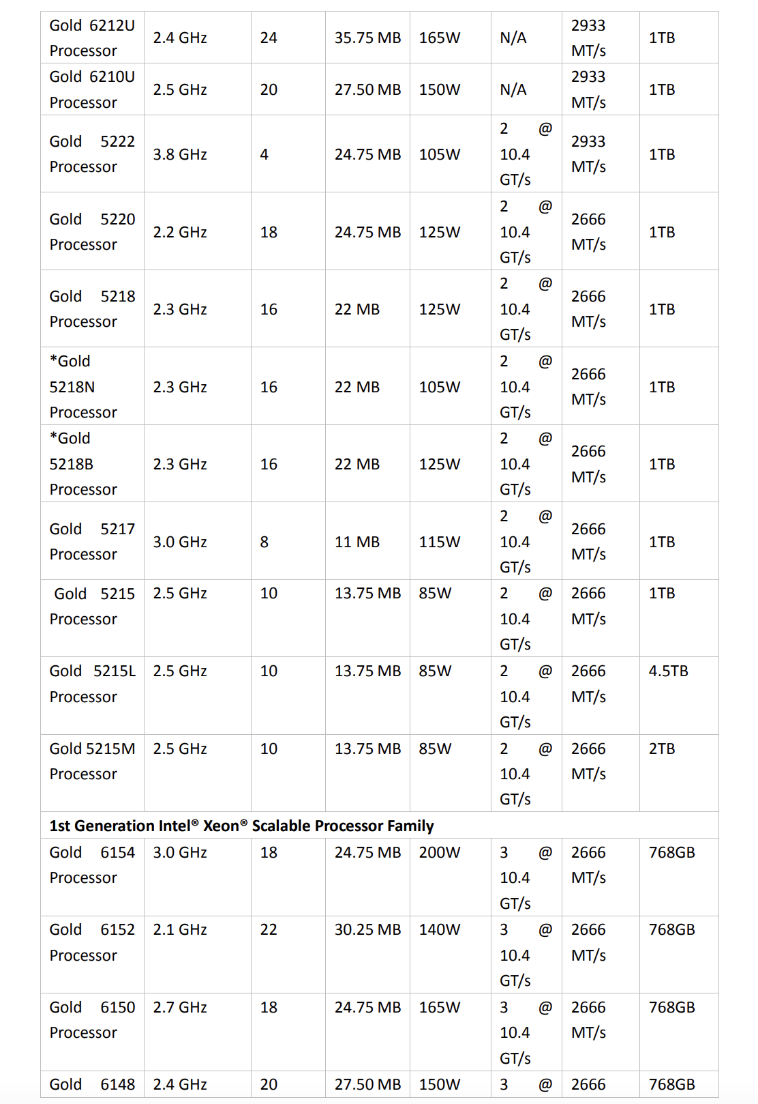Click the 4.5TB memory cell

[x=668, y=671]
